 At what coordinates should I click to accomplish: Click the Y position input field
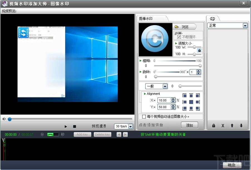[x=164, y=107]
